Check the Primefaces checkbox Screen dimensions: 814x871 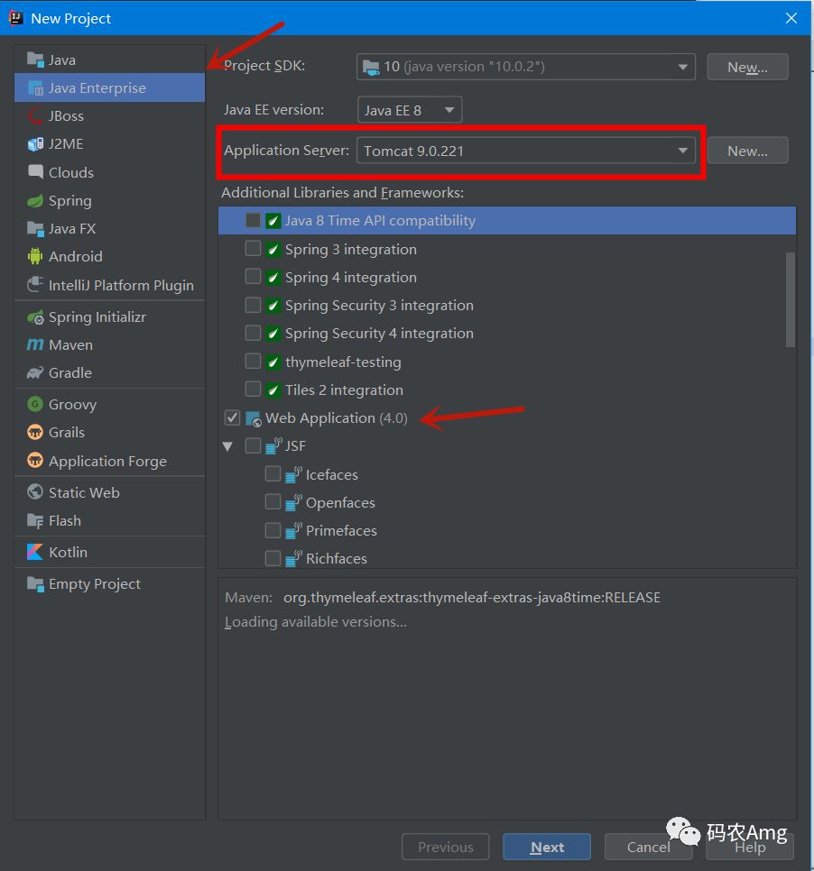pyautogui.click(x=273, y=530)
